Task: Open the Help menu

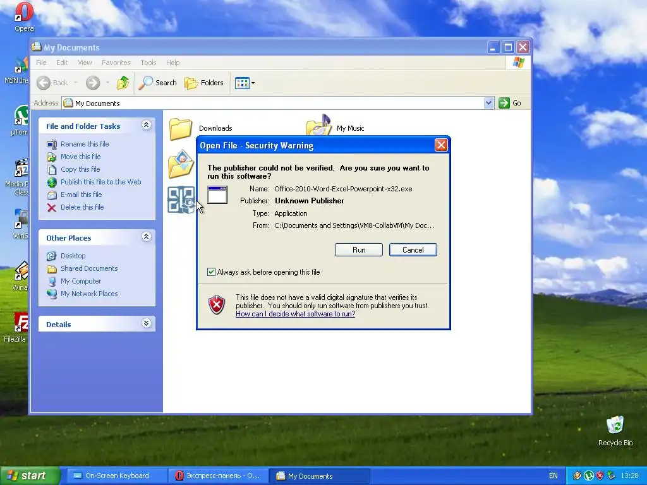Action: [173, 63]
